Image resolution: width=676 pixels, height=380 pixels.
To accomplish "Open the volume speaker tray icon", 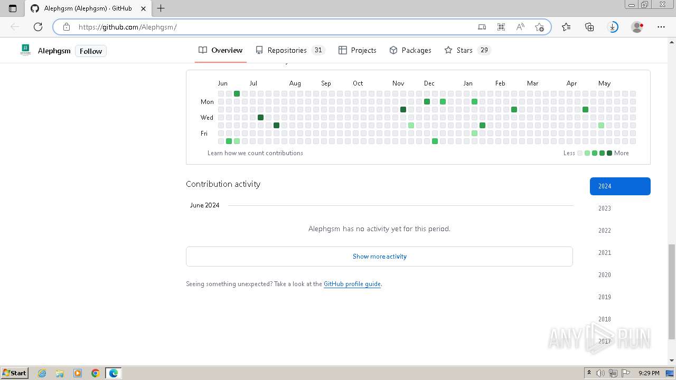I will point(600,373).
